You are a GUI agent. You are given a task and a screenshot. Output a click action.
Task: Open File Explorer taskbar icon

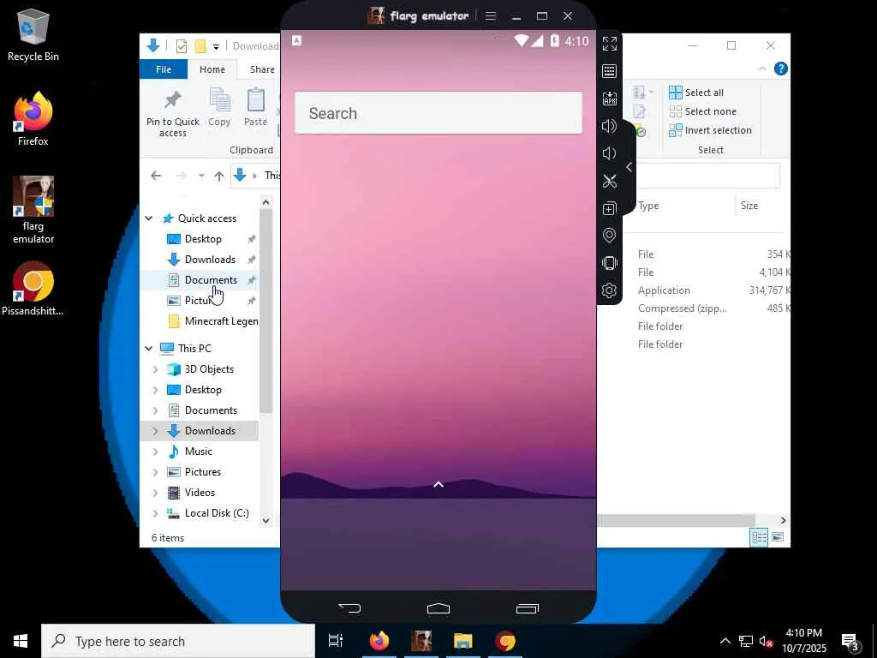[x=463, y=641]
